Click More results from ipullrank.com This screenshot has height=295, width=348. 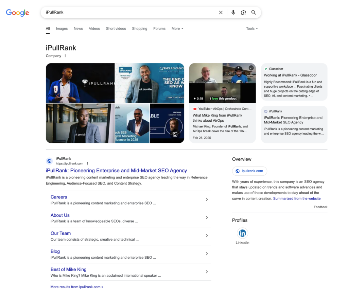(77, 287)
